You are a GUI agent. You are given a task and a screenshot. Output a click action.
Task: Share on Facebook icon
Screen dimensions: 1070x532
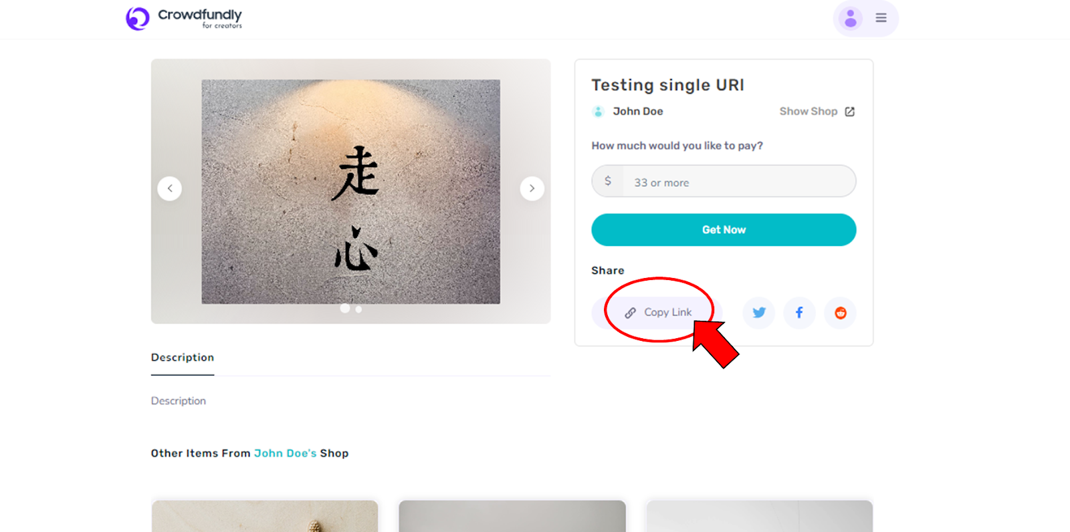(x=799, y=313)
